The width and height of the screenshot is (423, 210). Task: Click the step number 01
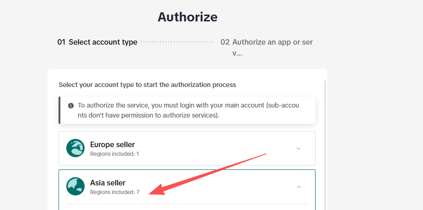61,42
